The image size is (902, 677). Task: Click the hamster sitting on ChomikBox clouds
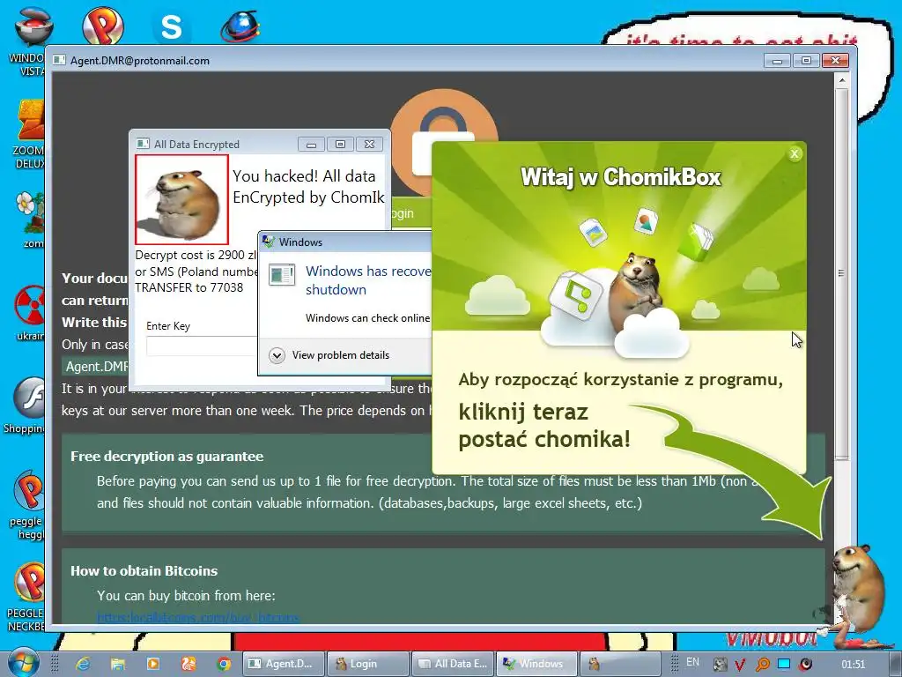[636, 289]
